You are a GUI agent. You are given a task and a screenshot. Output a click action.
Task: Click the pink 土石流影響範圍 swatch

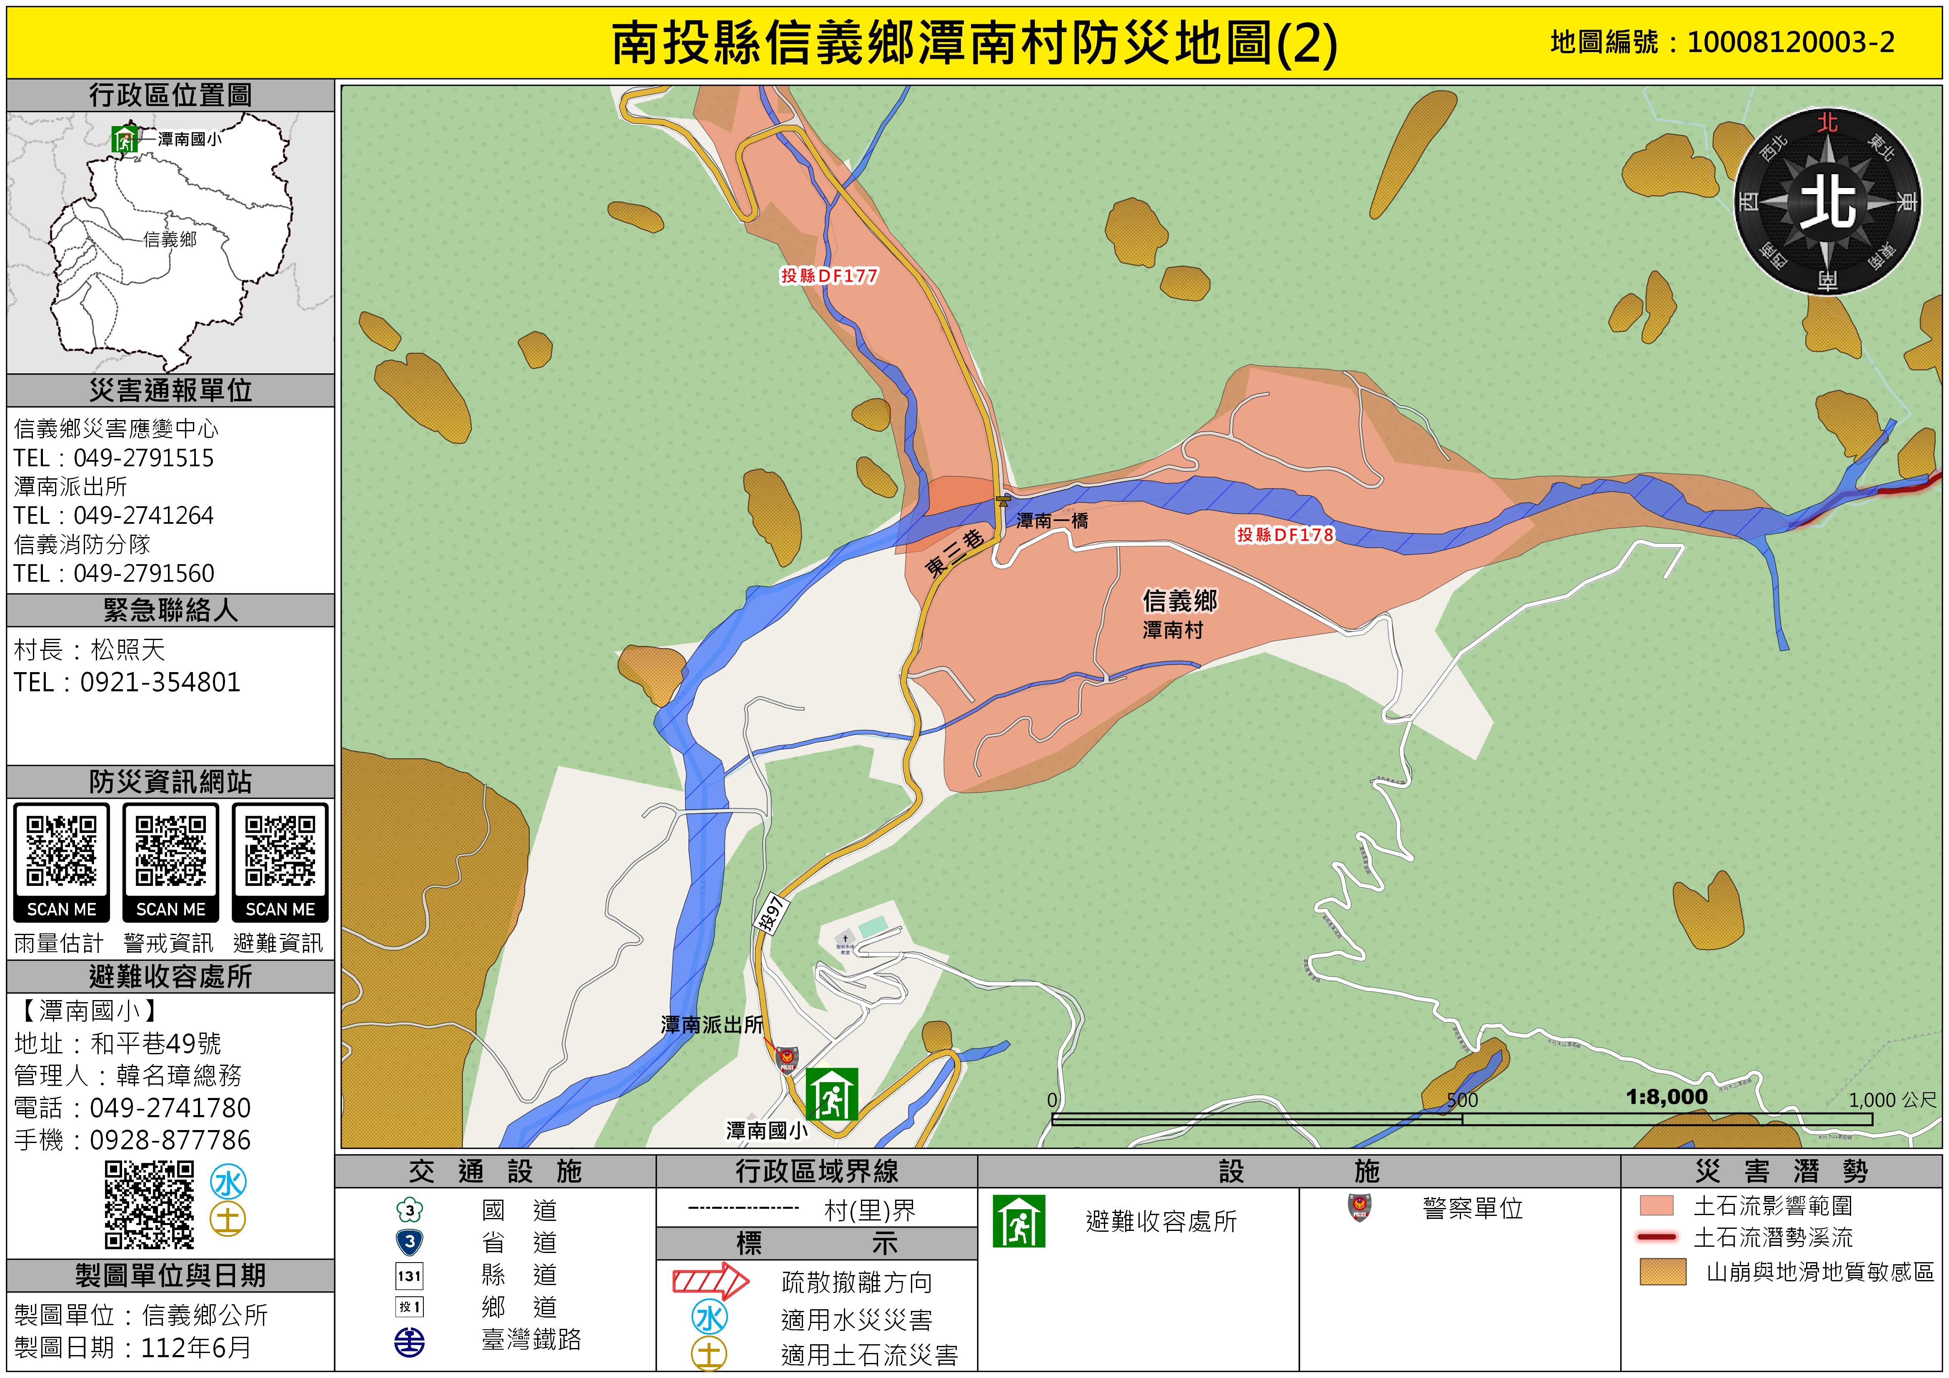1656,1205
